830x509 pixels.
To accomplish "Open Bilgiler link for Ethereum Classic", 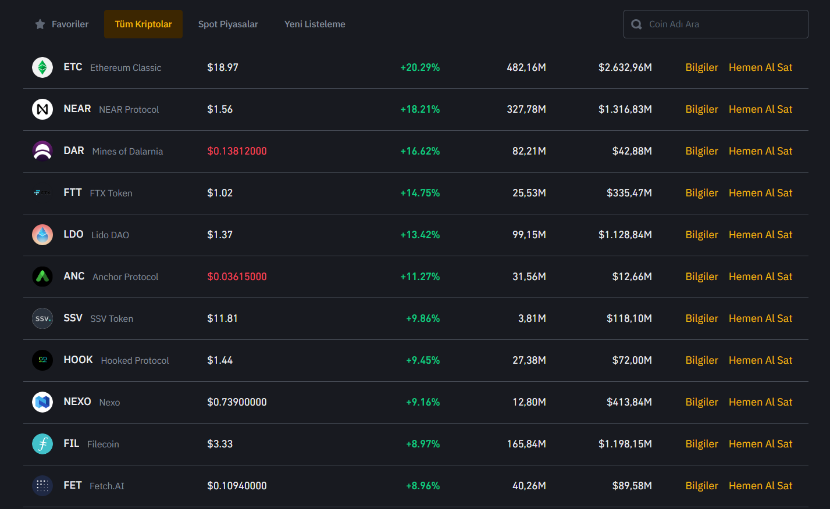I will [x=701, y=67].
